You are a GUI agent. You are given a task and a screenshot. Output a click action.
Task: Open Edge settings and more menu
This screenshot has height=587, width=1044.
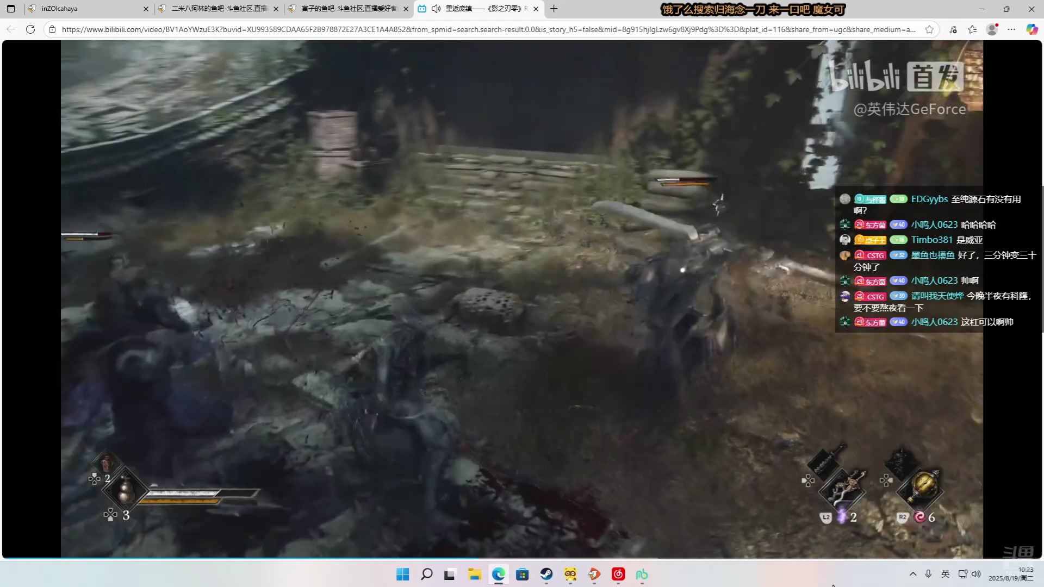coord(1011,29)
